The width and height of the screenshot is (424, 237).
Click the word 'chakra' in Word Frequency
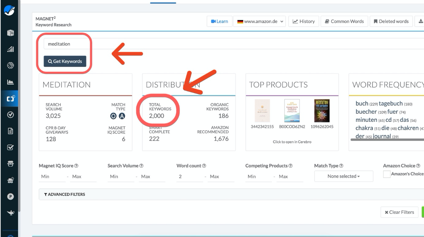(x=364, y=128)
